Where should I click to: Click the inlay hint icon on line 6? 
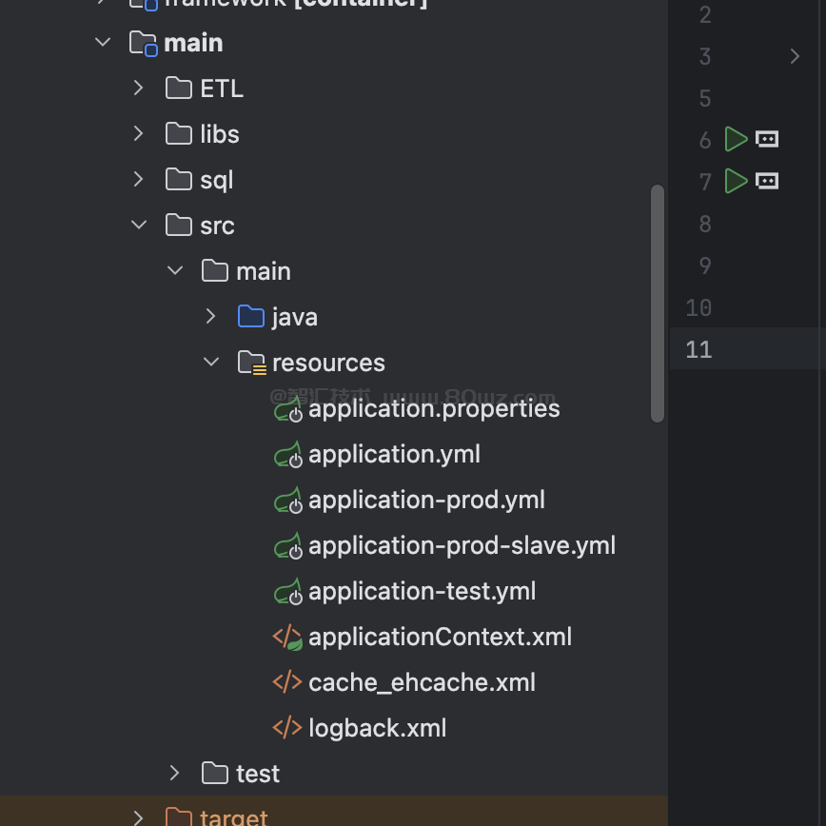(767, 140)
